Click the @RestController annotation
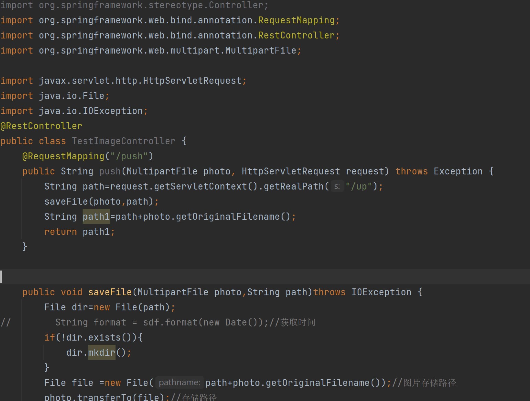530x401 pixels. point(41,126)
